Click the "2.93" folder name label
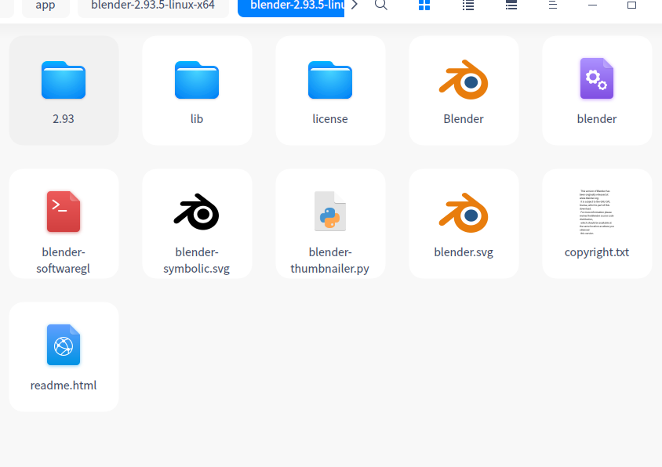Screen dimensions: 662x467 (64, 119)
